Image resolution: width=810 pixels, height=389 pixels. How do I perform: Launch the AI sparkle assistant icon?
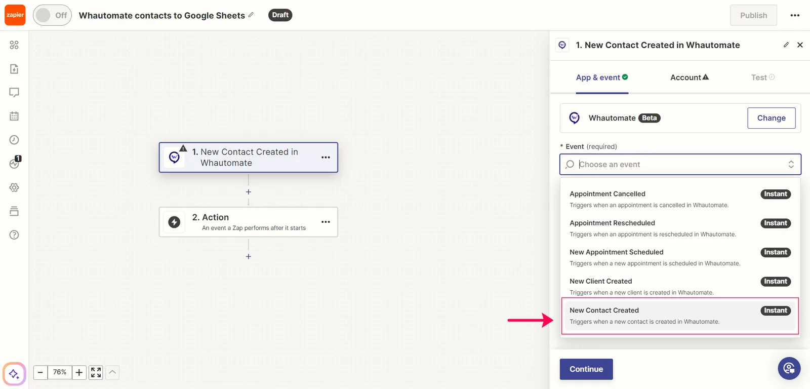click(14, 374)
